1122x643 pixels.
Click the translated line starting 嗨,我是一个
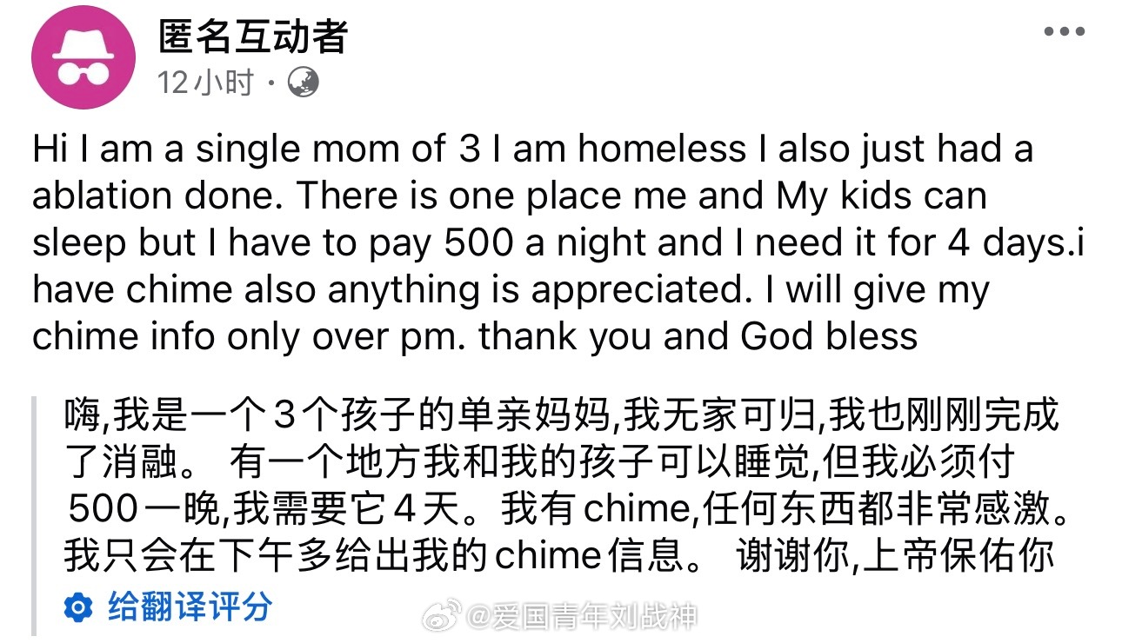[x=561, y=416]
